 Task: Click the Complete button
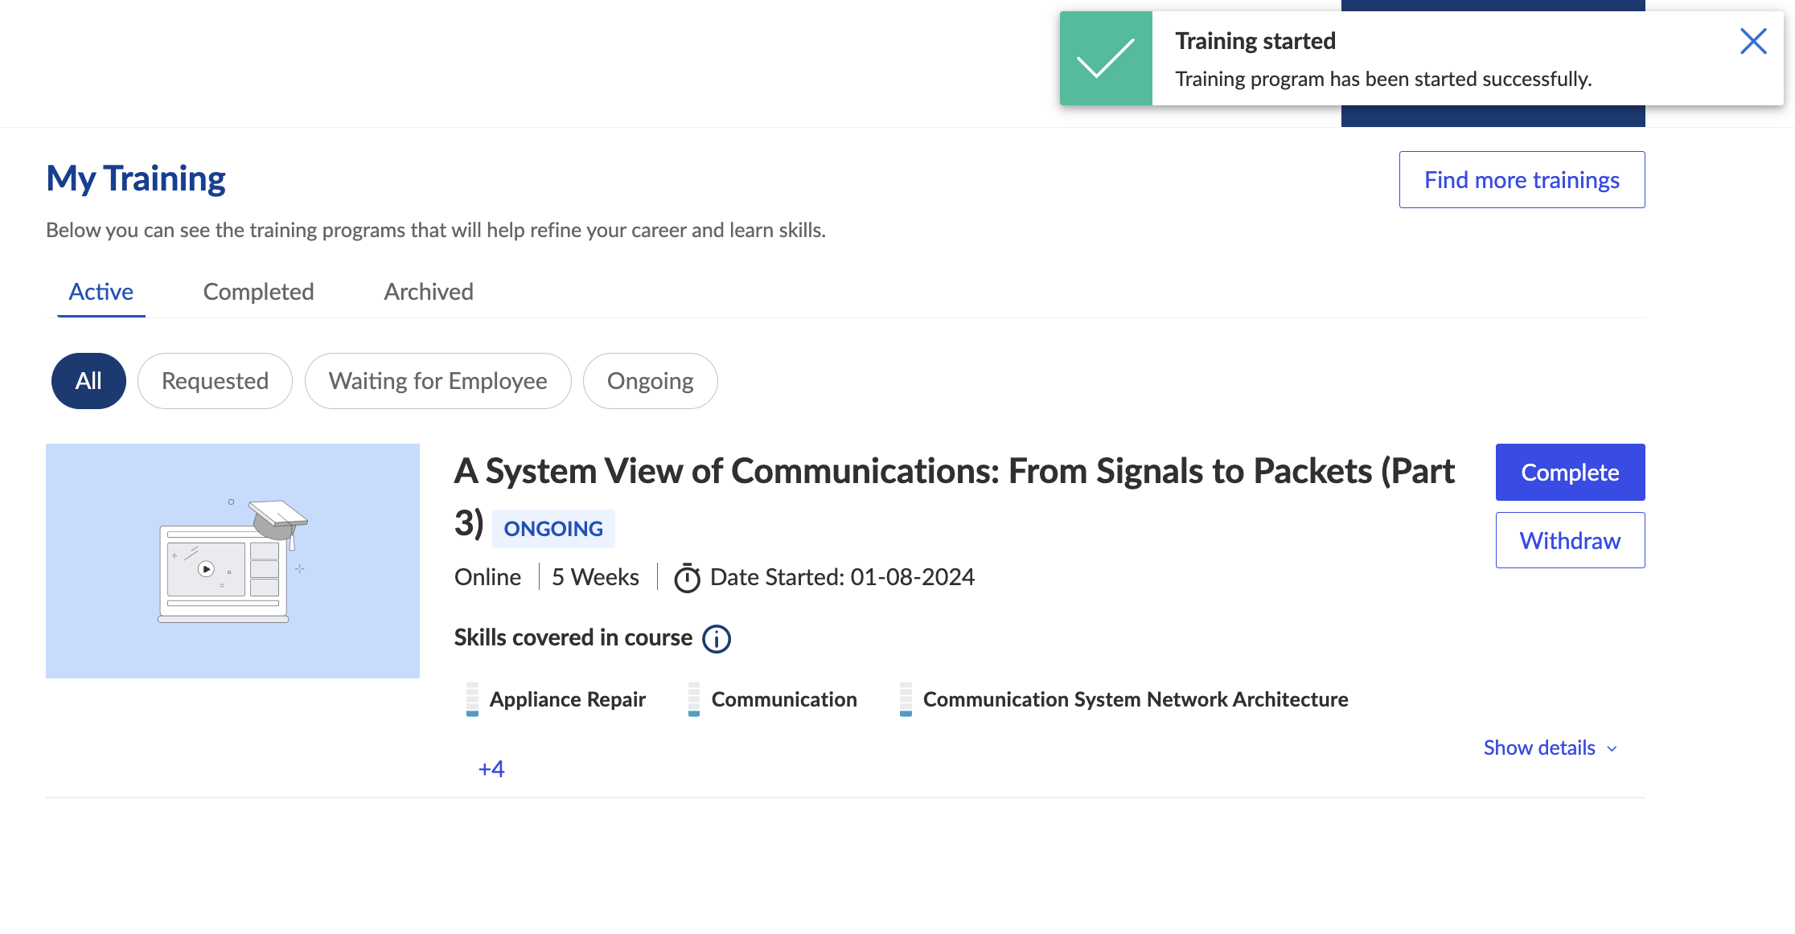coord(1571,473)
